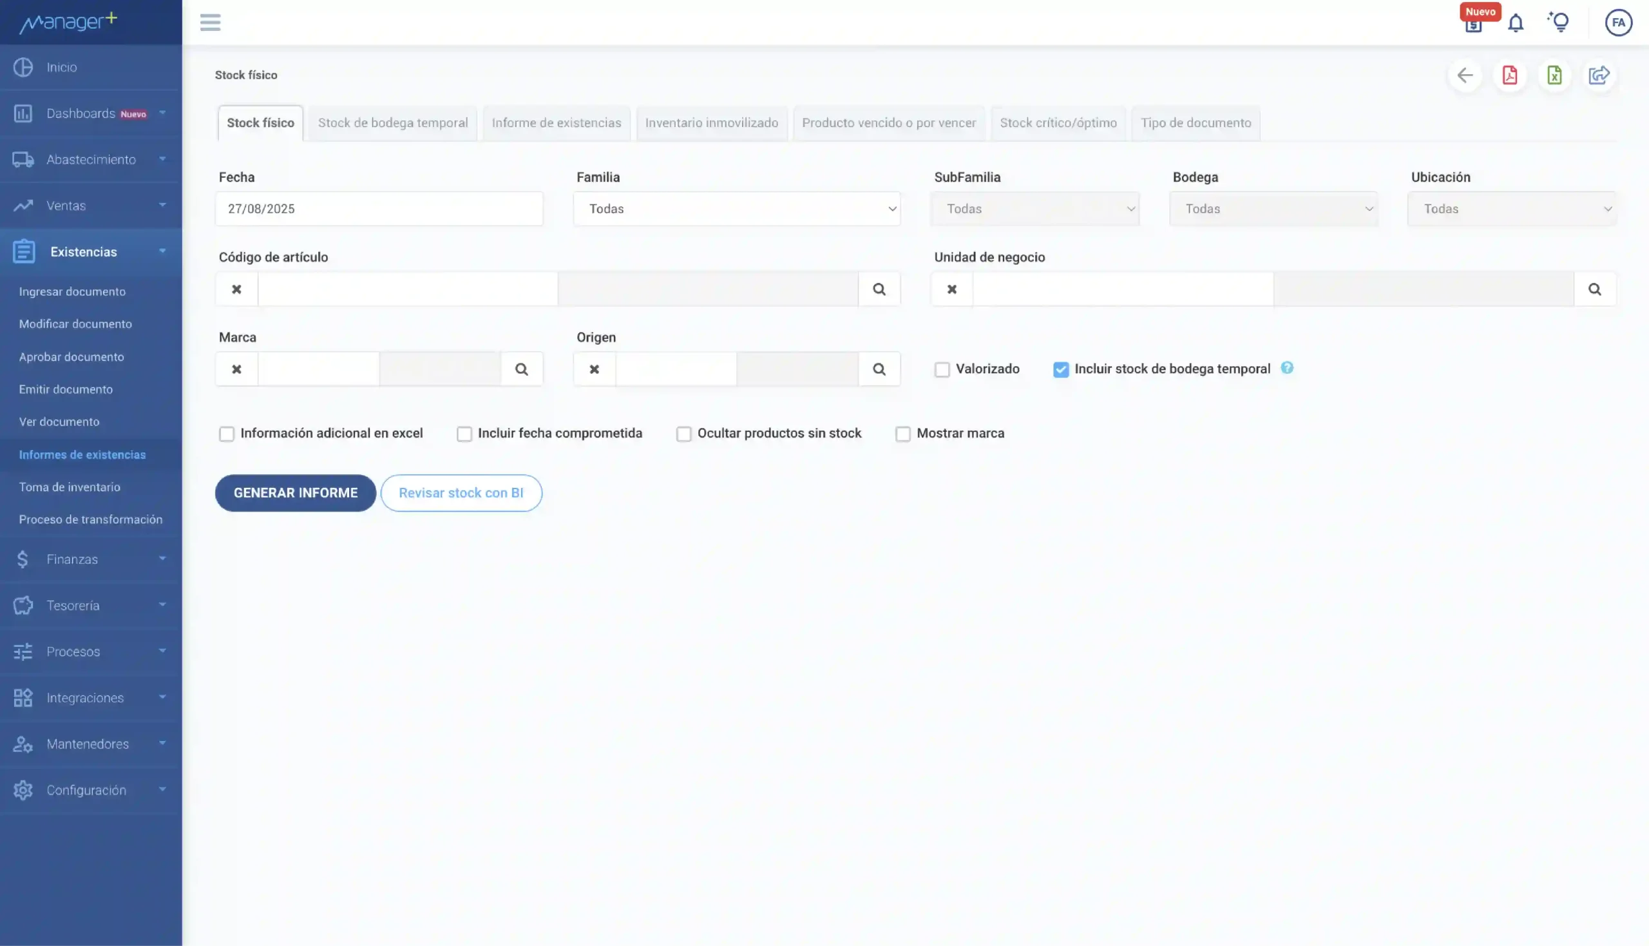This screenshot has height=946, width=1649.
Task: Click the GENERAR INFORME button
Action: 296,493
